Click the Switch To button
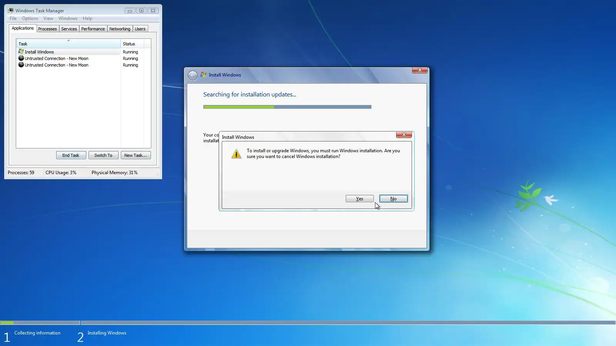The image size is (616, 346). click(x=103, y=155)
